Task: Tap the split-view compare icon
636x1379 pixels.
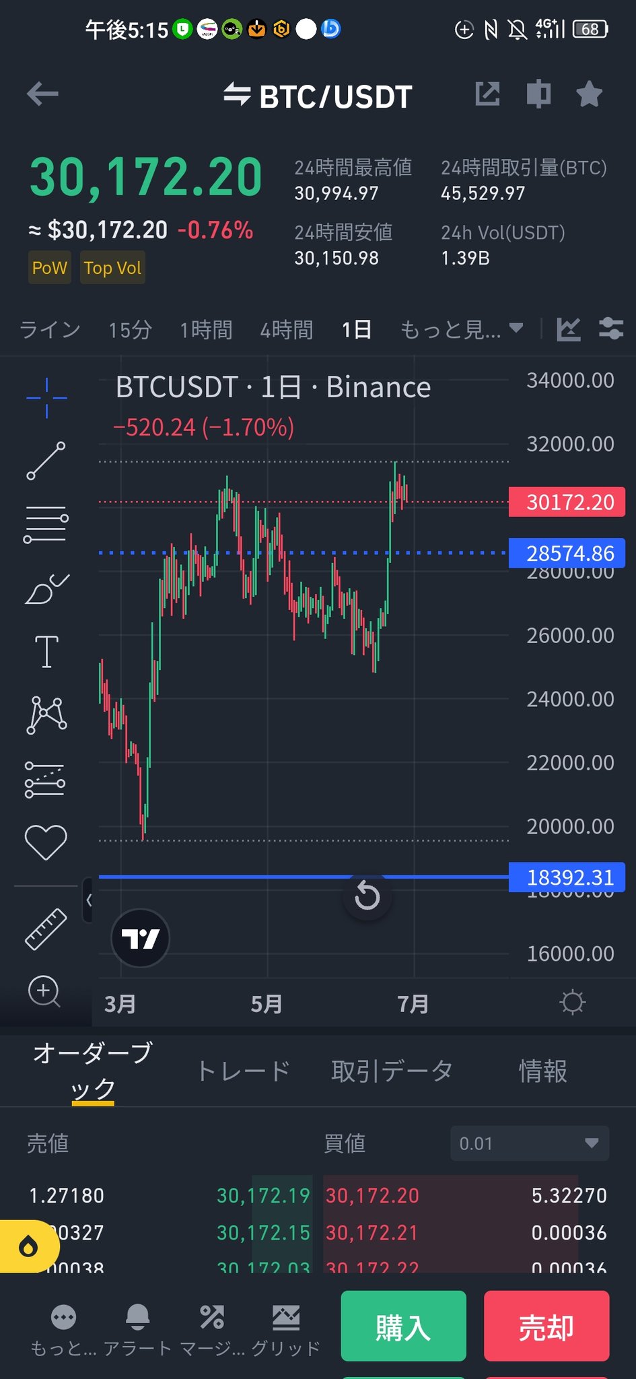Action: (538, 94)
